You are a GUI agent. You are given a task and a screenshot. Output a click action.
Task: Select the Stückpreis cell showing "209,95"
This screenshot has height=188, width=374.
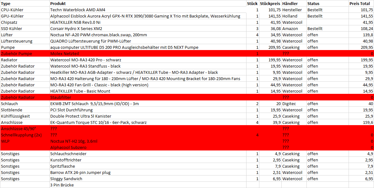coord(270,47)
